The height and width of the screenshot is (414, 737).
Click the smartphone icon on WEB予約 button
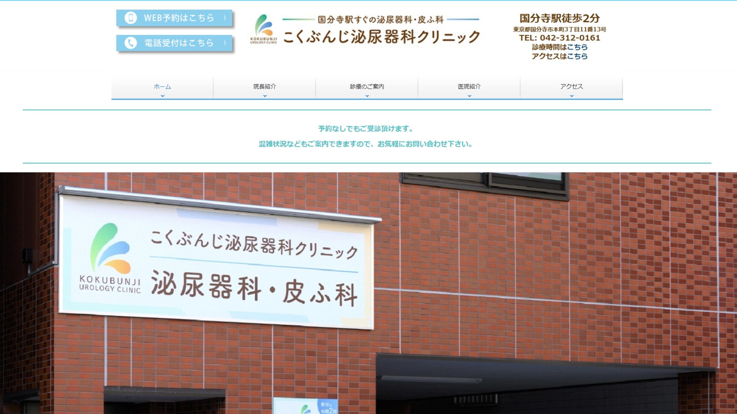(131, 18)
